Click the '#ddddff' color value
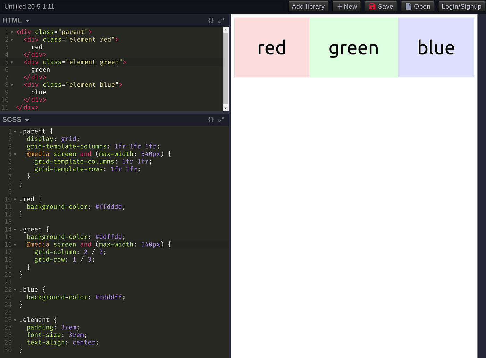486x358 pixels. pos(109,297)
